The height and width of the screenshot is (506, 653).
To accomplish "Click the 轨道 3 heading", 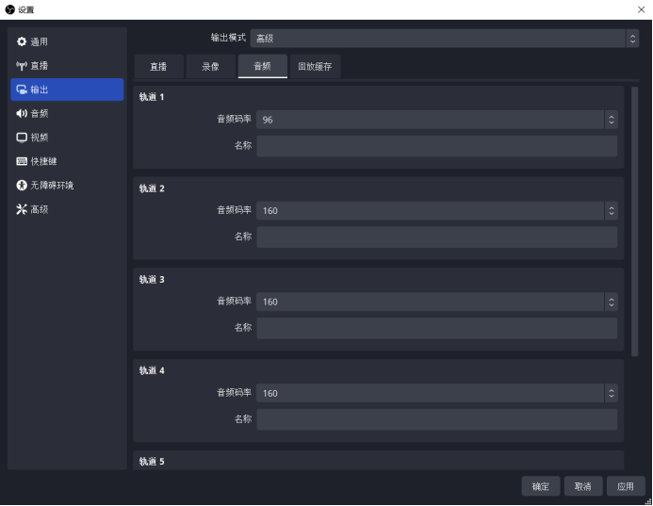I will tap(152, 280).
